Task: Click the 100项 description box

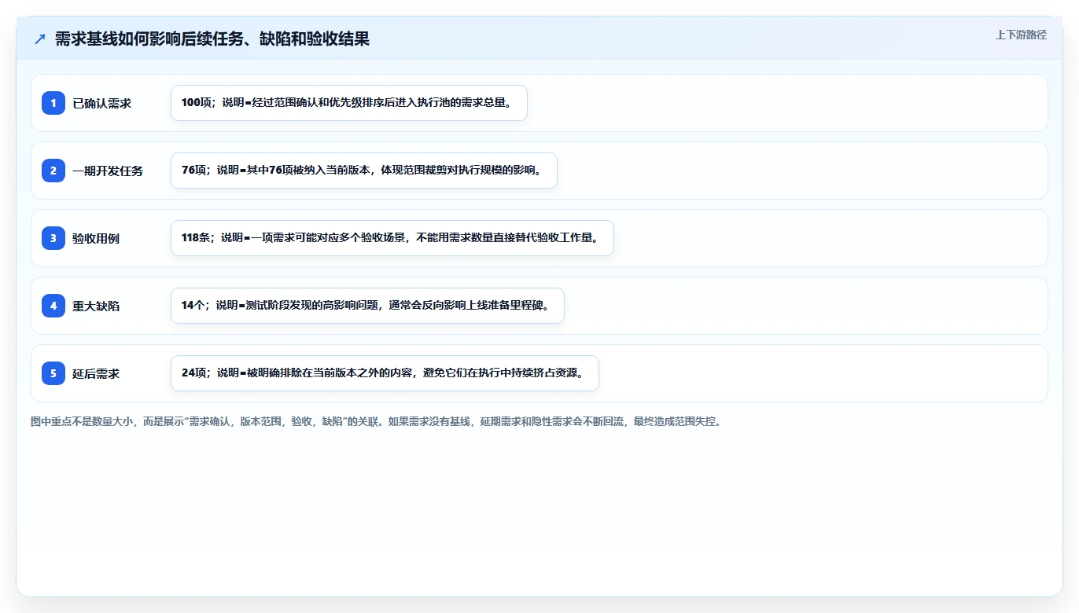Action: pos(349,103)
